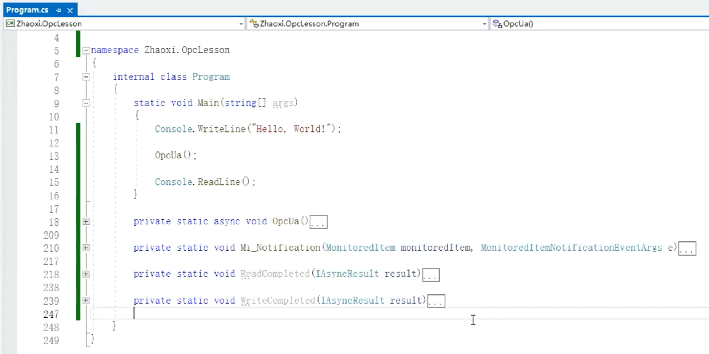Open the Zhaoxi.OpcLesson.Program type dropdown arrow
The image size is (709, 354).
(x=484, y=24)
